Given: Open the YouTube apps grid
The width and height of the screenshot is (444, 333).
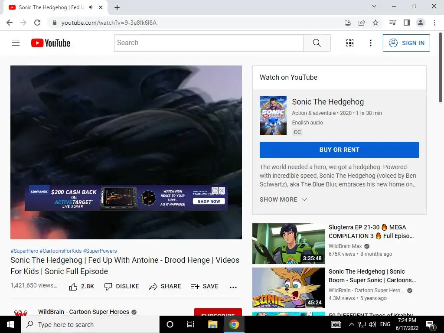Looking at the screenshot, I should tap(350, 43).
